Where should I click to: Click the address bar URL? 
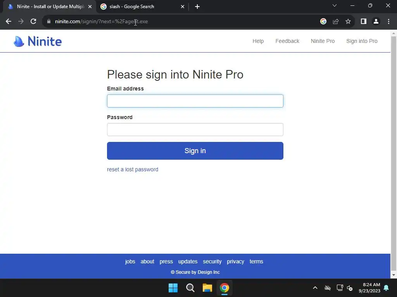(101, 22)
